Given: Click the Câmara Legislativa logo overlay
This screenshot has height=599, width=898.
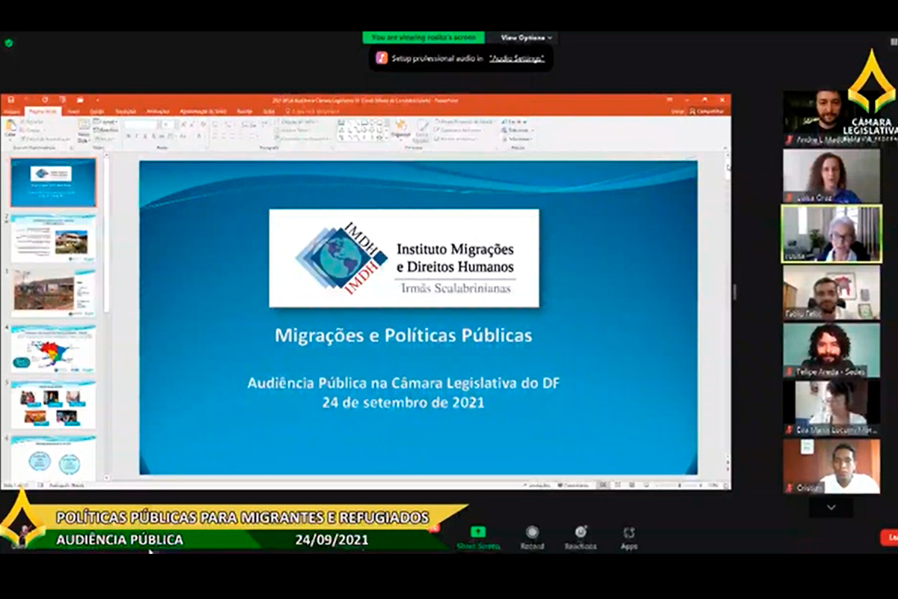Looking at the screenshot, I should click(870, 94).
